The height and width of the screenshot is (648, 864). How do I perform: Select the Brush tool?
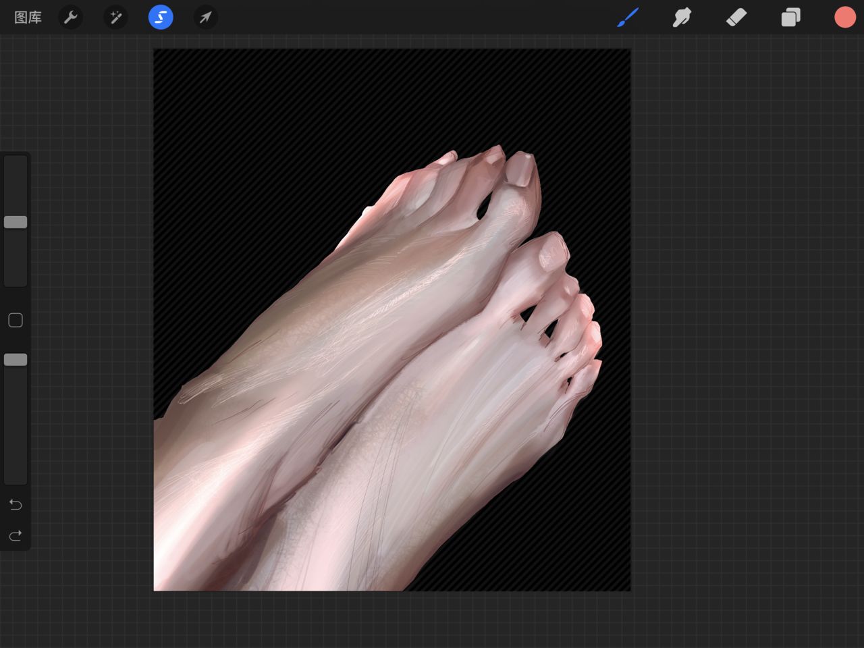pos(628,18)
